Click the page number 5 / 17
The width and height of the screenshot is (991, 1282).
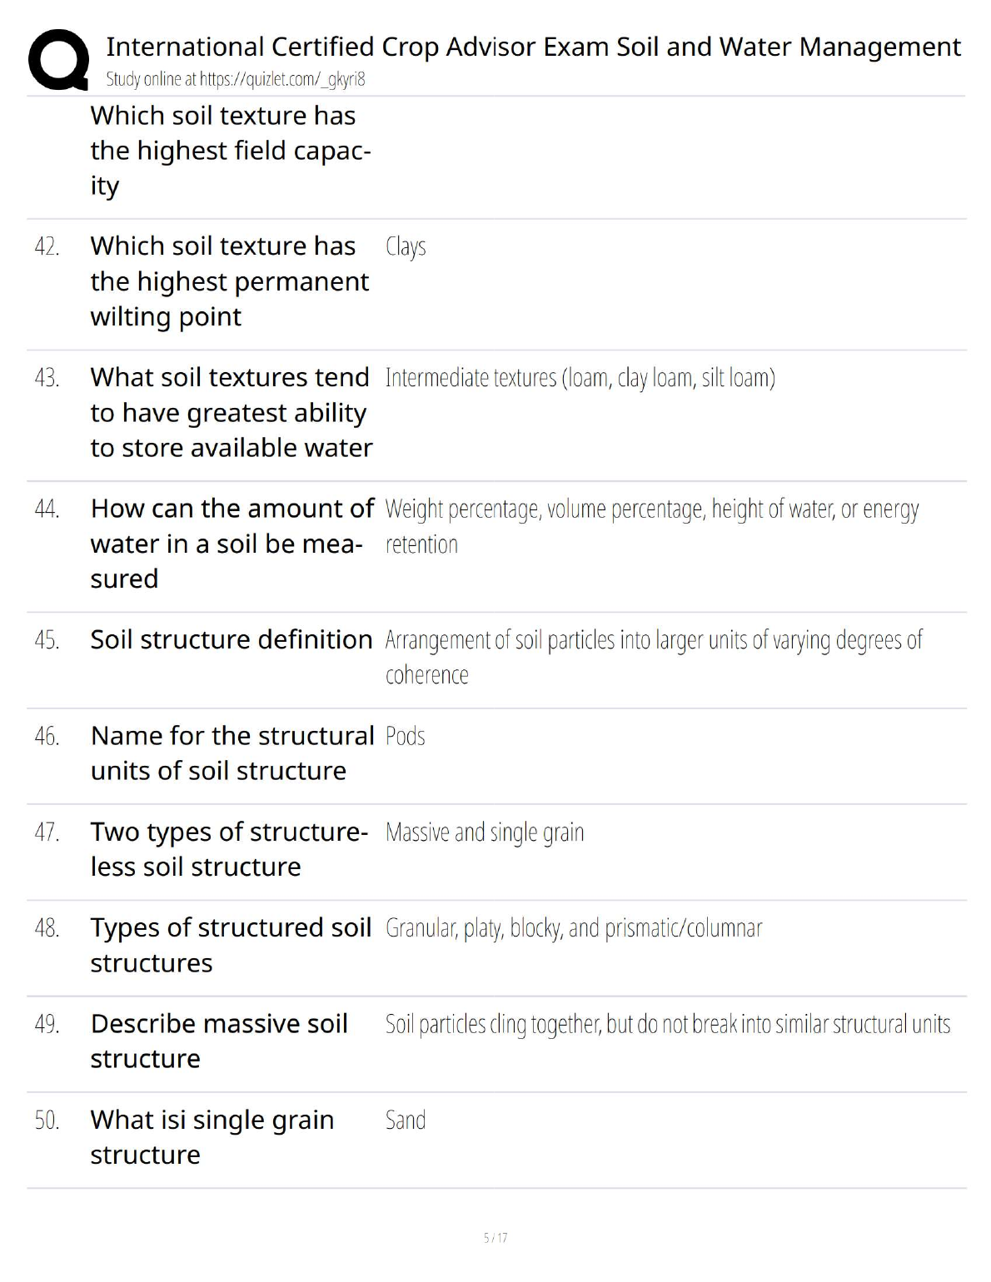495,1238
